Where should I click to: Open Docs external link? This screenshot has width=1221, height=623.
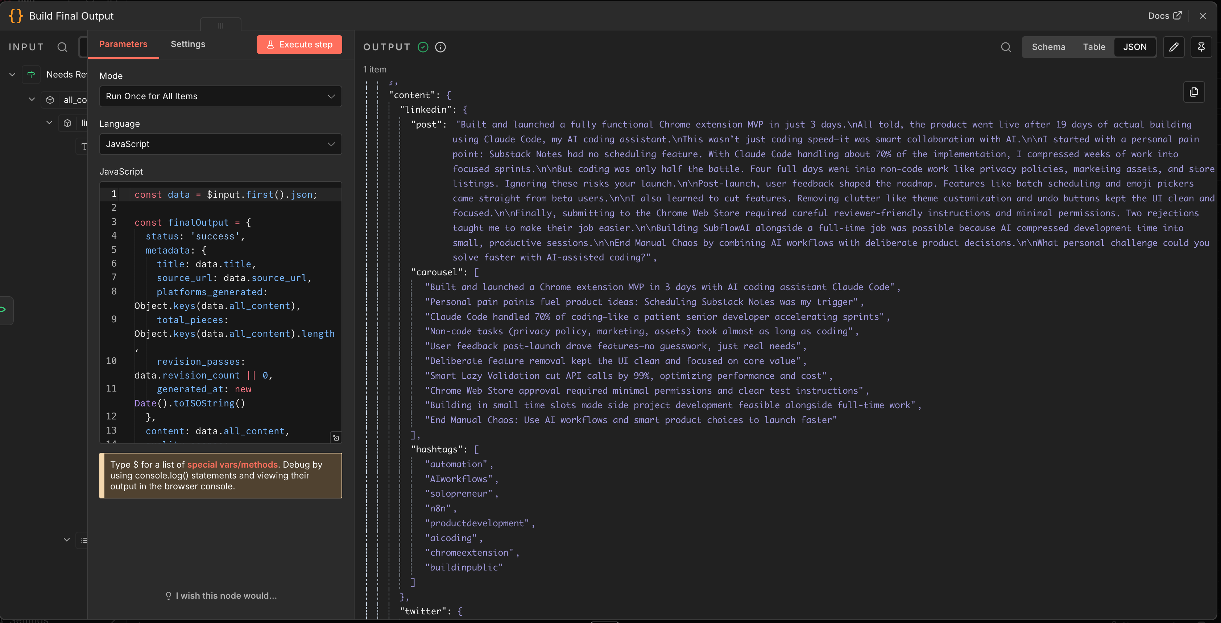(1164, 16)
